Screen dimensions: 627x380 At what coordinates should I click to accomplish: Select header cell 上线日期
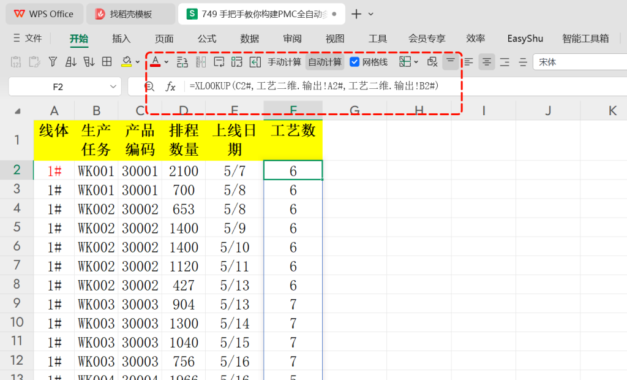coord(235,140)
